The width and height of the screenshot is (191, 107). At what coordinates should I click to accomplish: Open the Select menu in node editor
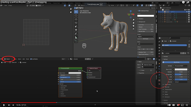[x=19, y=59]
